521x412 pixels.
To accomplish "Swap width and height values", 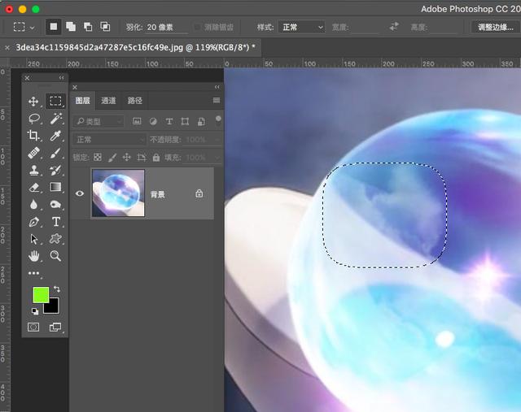I will 394,27.
